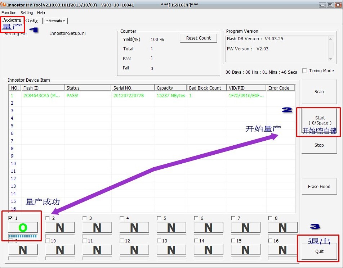Click the N status button of port 14
This screenshot has width=343, height=268.
point(209,250)
